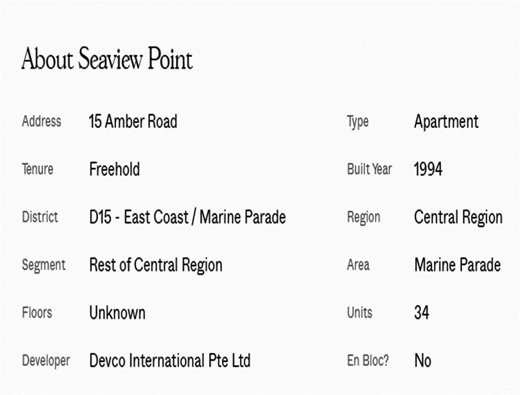Click the Address field label
The width and height of the screenshot is (520, 395).
(41, 121)
